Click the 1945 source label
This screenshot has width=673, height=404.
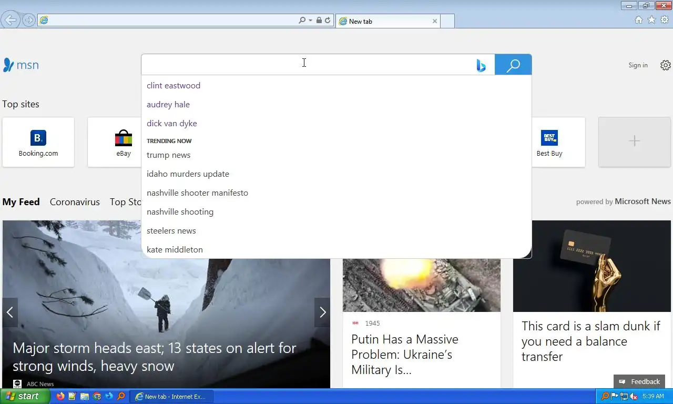[x=372, y=323]
